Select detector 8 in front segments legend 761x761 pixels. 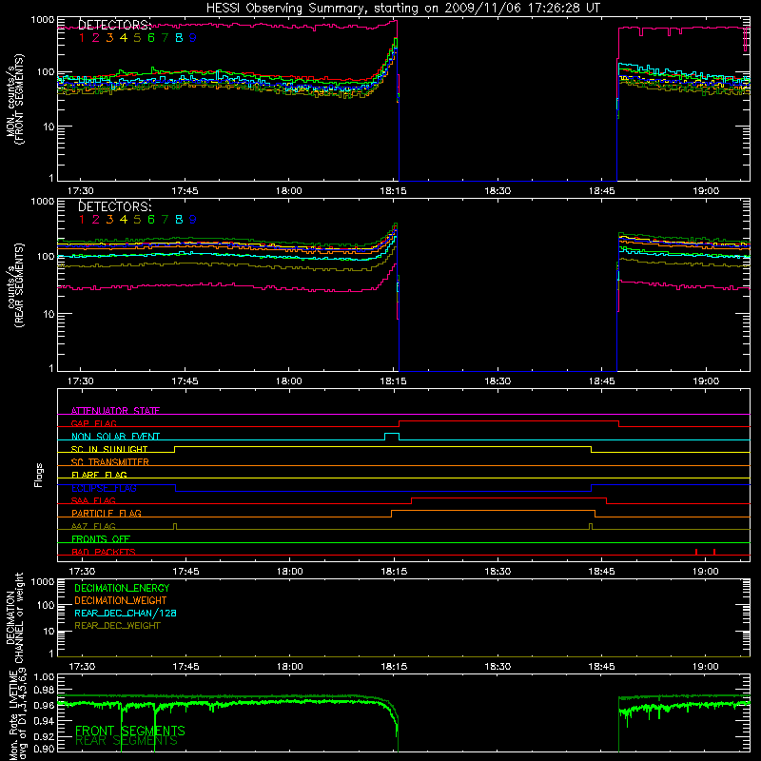click(x=179, y=38)
